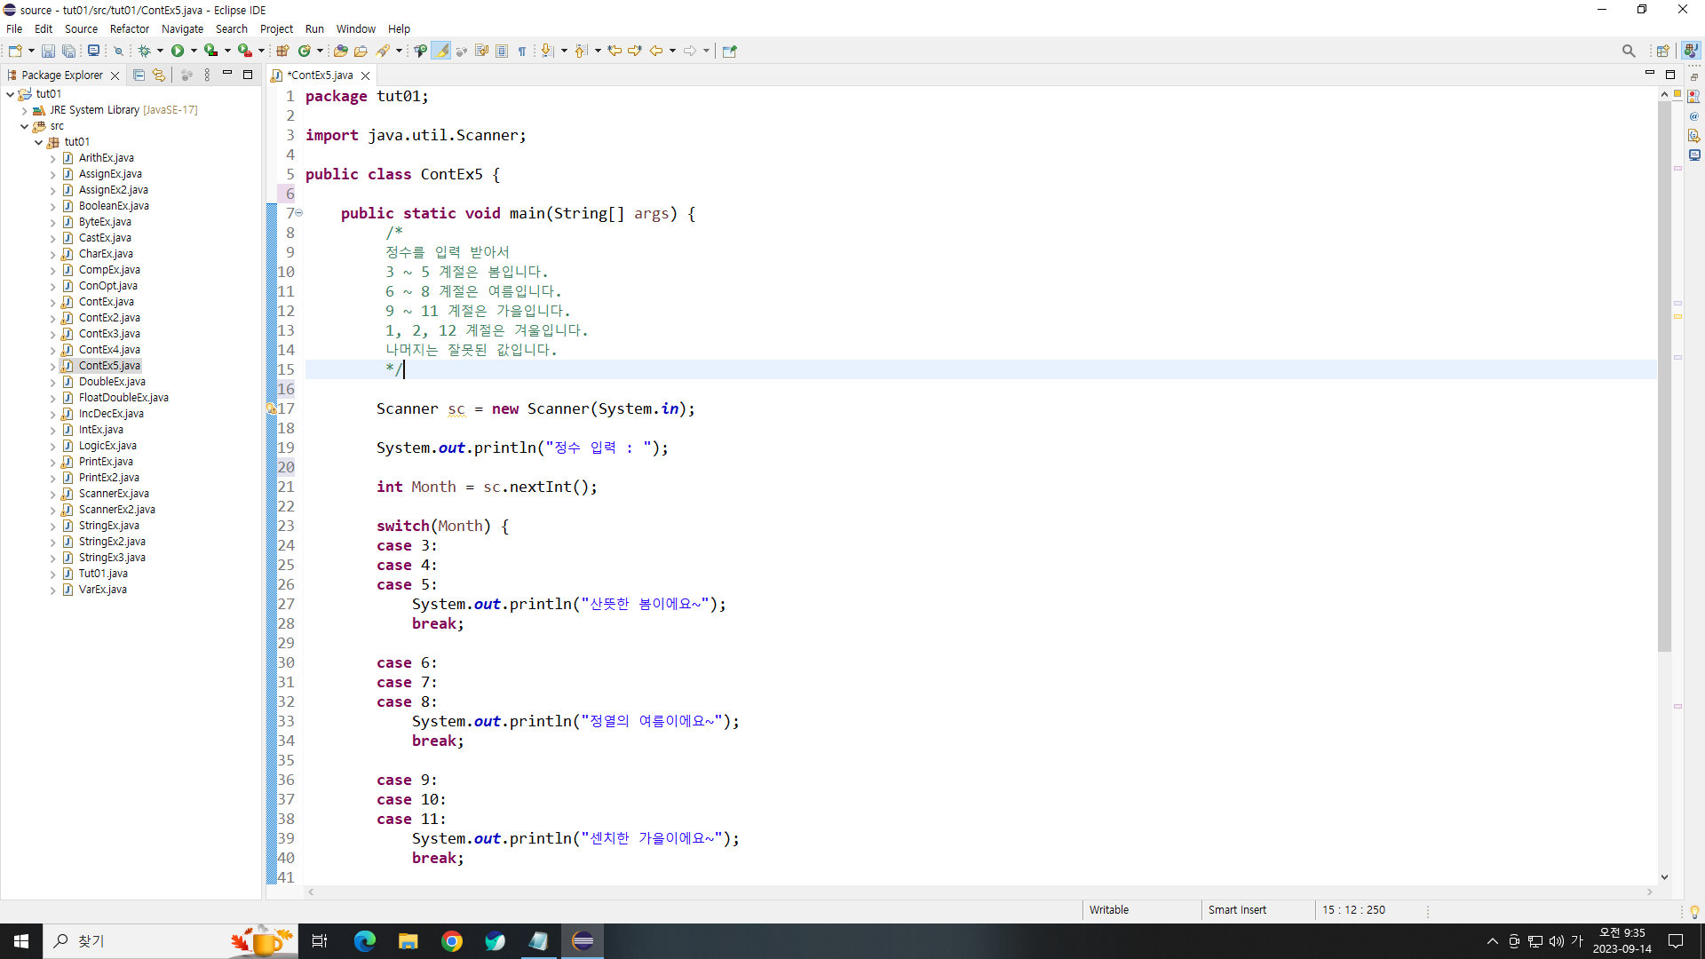Save the current file
The height and width of the screenshot is (959, 1705).
[48, 51]
